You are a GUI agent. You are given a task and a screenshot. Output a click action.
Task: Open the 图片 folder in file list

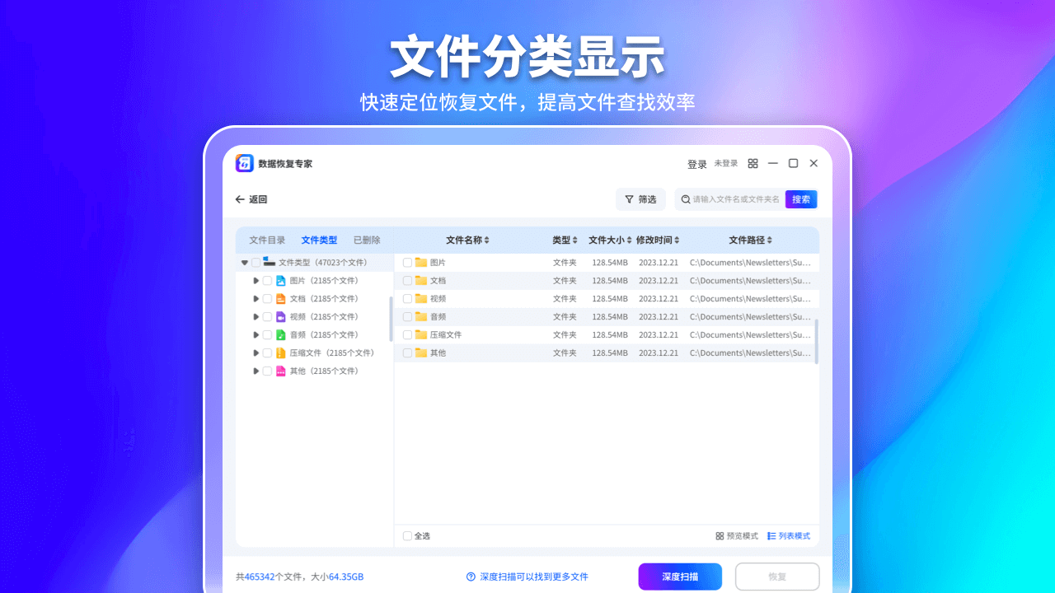click(x=430, y=262)
